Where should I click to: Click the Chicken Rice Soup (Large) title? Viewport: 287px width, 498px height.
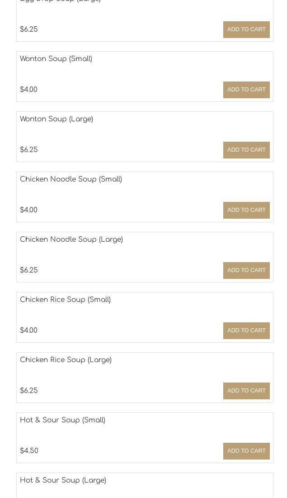[x=66, y=360]
